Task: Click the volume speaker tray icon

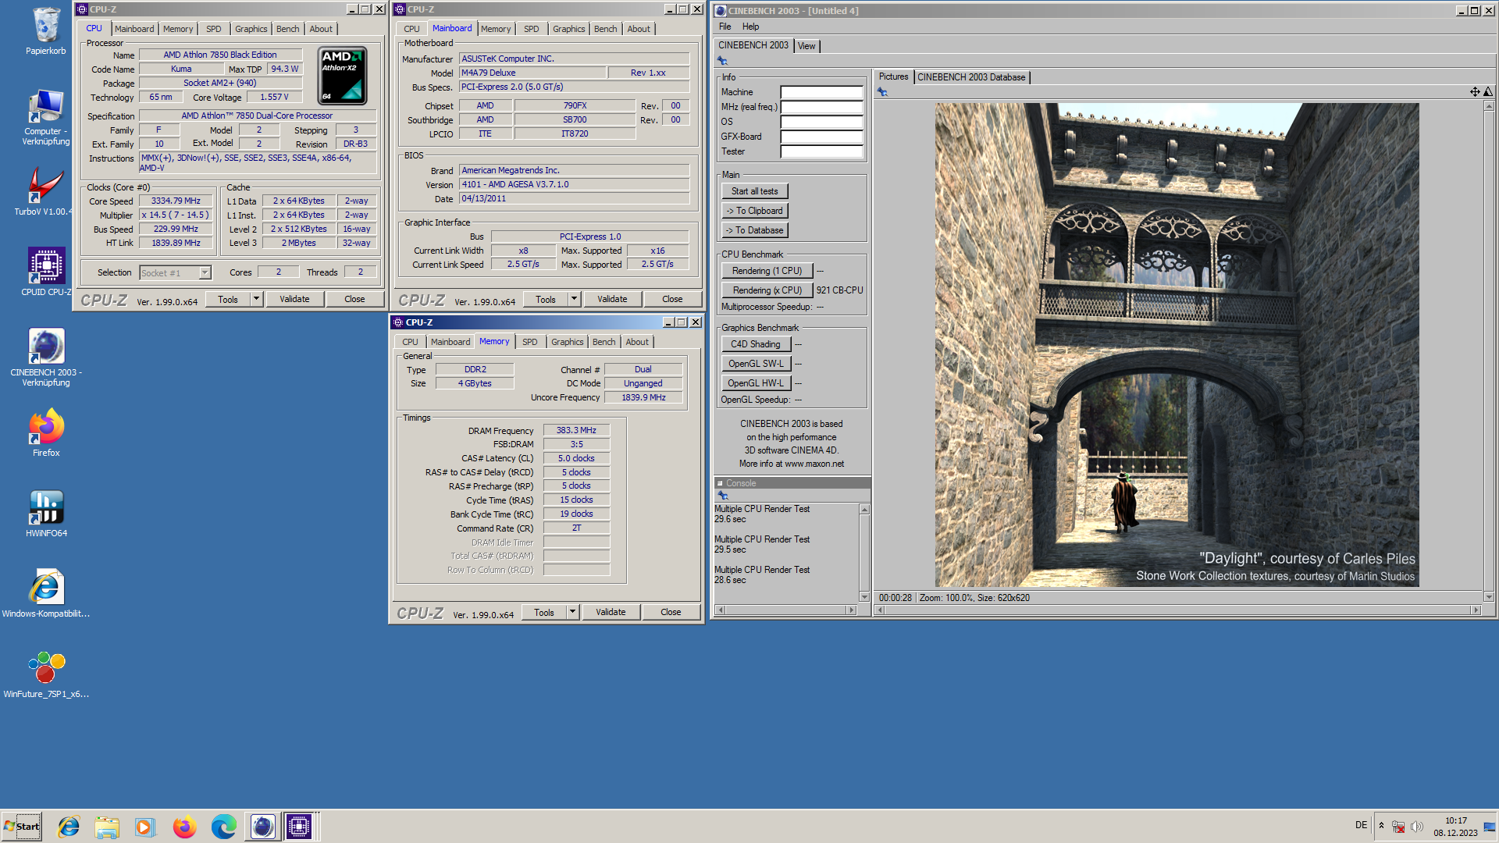Action: click(1417, 827)
